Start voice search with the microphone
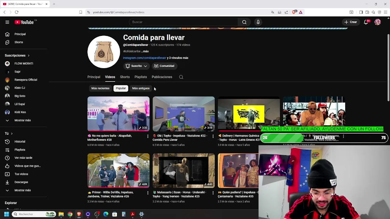 click(x=258, y=22)
